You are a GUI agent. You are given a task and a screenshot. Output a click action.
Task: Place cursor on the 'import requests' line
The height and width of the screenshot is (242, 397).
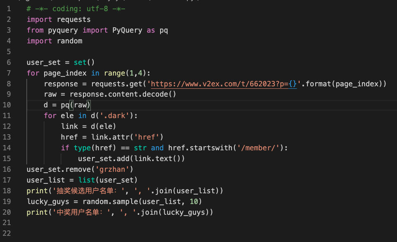(x=59, y=19)
